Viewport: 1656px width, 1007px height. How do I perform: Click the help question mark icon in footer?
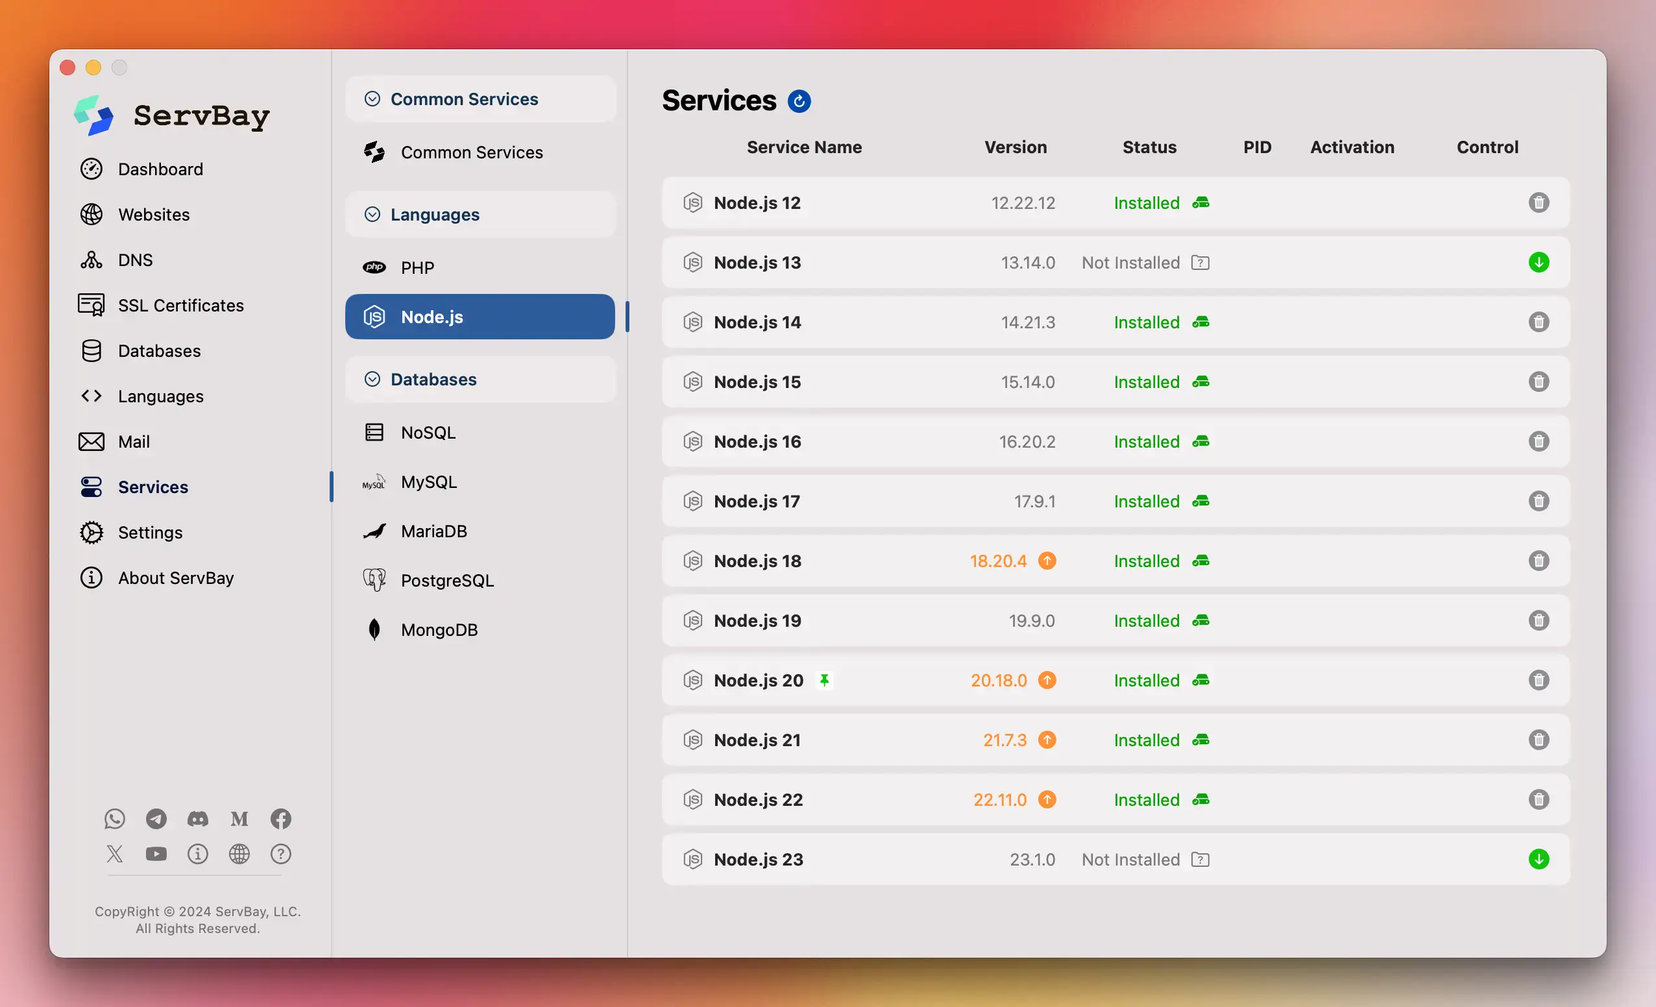click(x=281, y=854)
